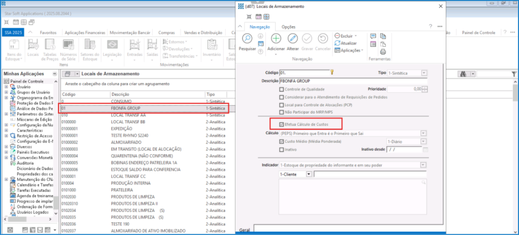Open the Favoritos ribbon tab
Viewport: 519px width, 235px height.
48,33
